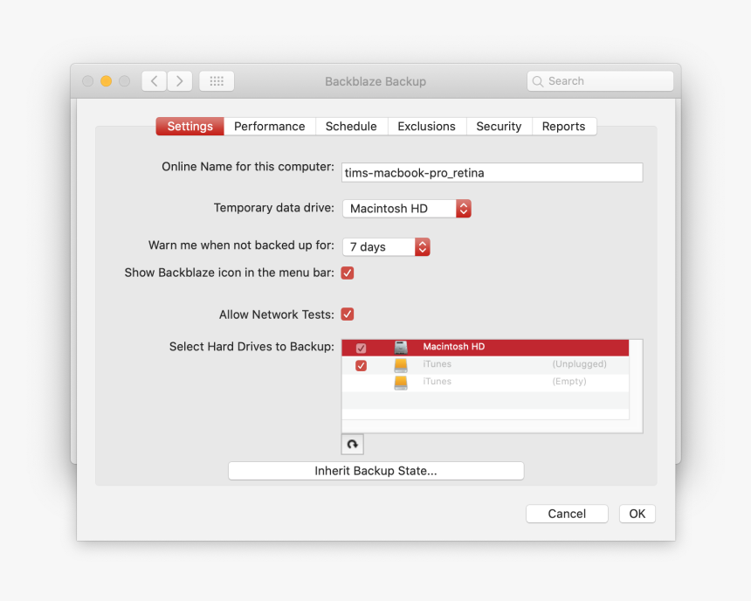Image resolution: width=751 pixels, height=601 pixels.
Task: Click the Macintosh HD drive icon
Action: pos(401,347)
